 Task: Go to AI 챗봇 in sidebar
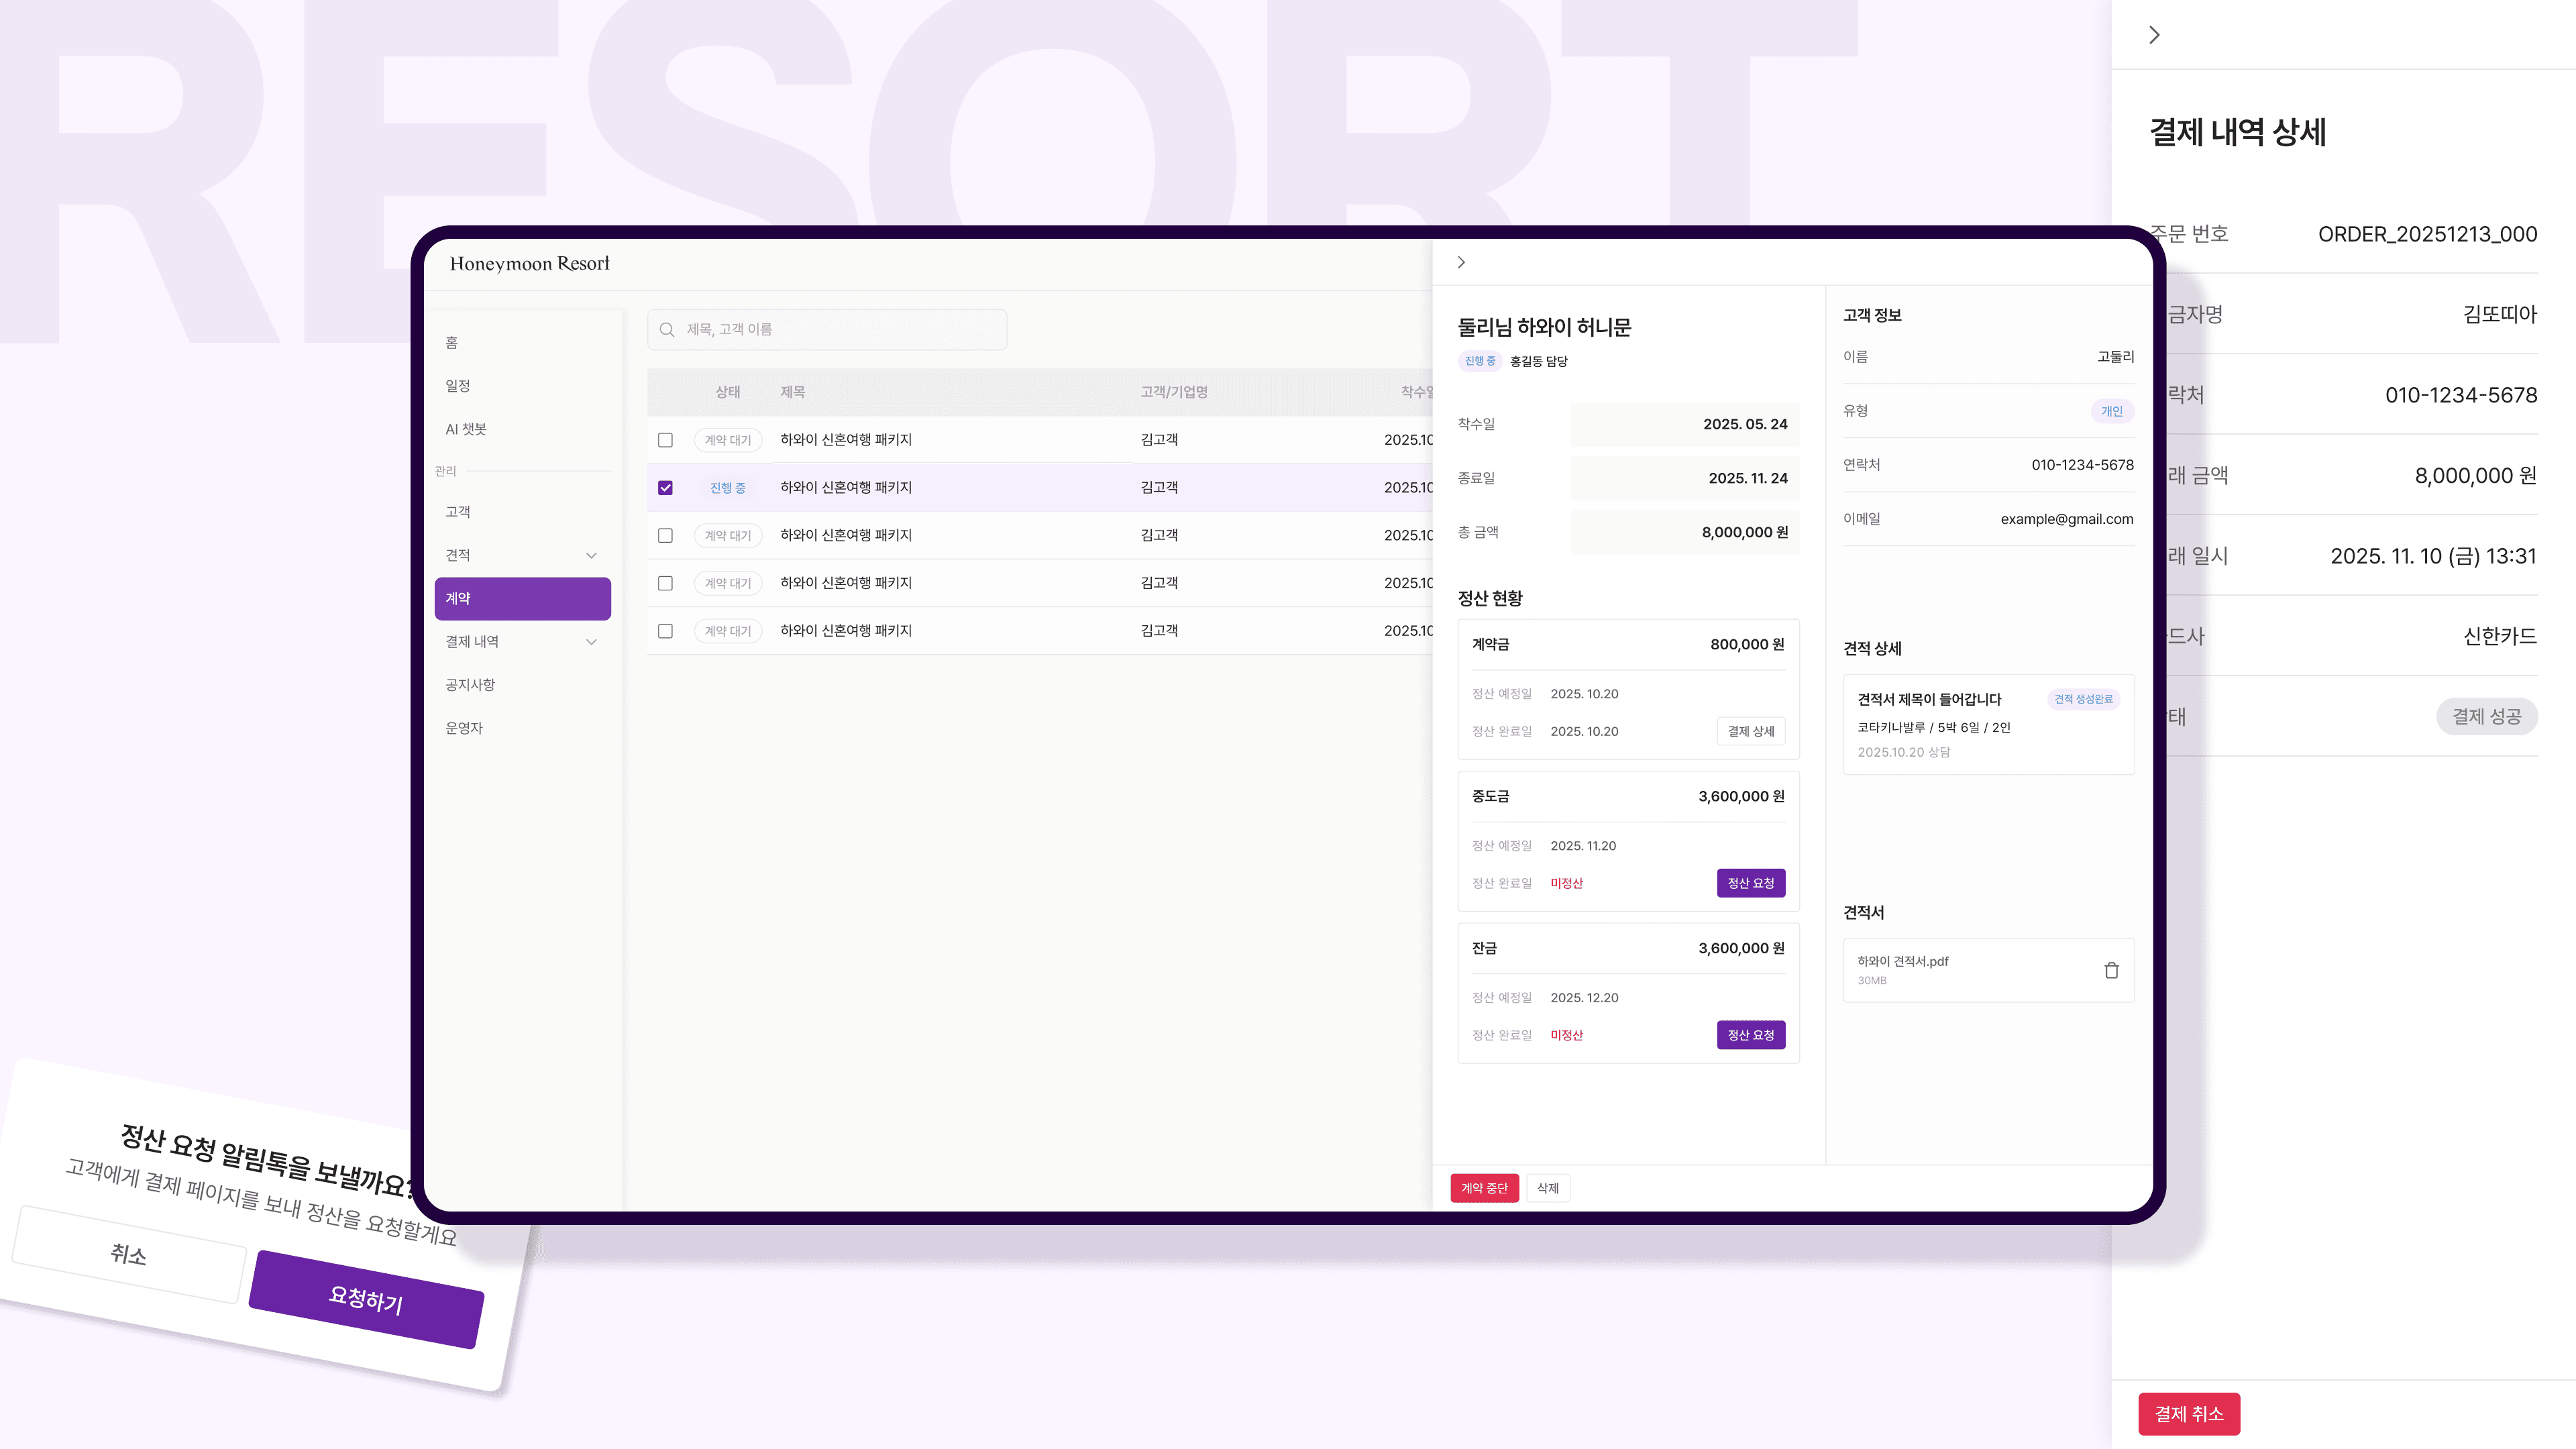(x=466, y=429)
